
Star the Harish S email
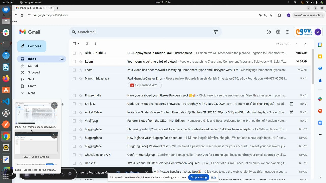coord(80,163)
